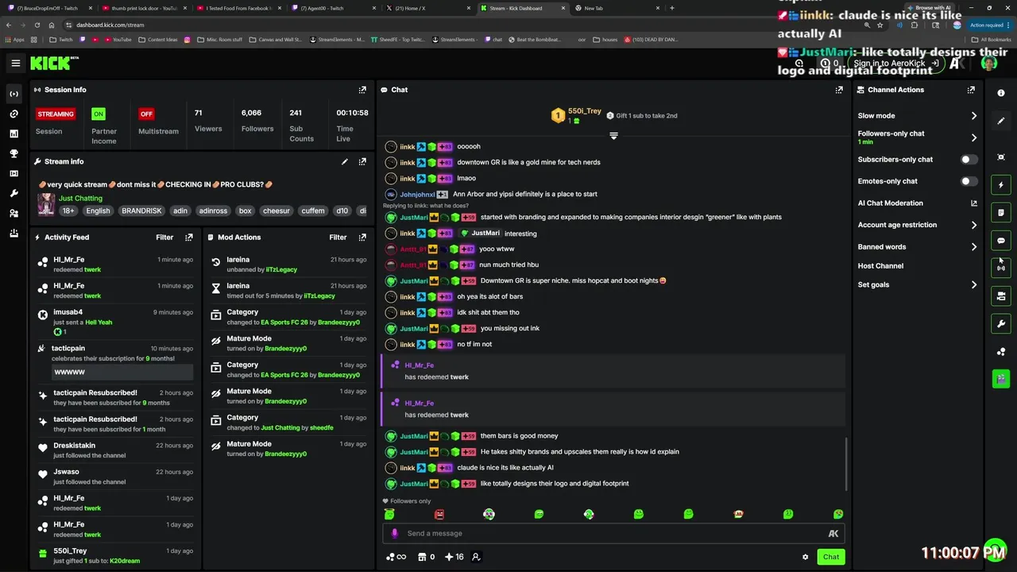Click the Kick logo
The height and width of the screenshot is (572, 1017).
[54, 63]
